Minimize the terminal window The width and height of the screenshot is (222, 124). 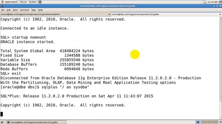pos(214,6)
